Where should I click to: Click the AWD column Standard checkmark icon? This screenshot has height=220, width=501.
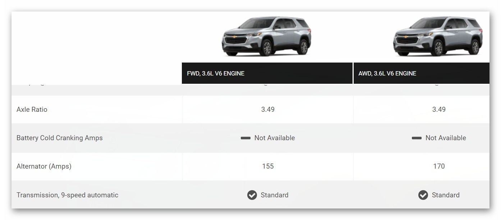coord(423,195)
